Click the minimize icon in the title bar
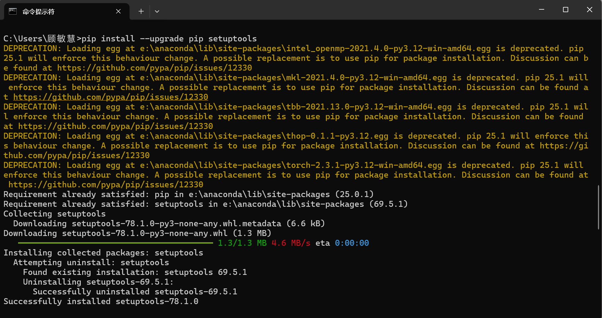 tap(541, 9)
